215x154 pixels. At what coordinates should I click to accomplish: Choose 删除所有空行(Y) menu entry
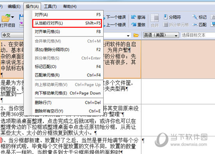pos(68,111)
